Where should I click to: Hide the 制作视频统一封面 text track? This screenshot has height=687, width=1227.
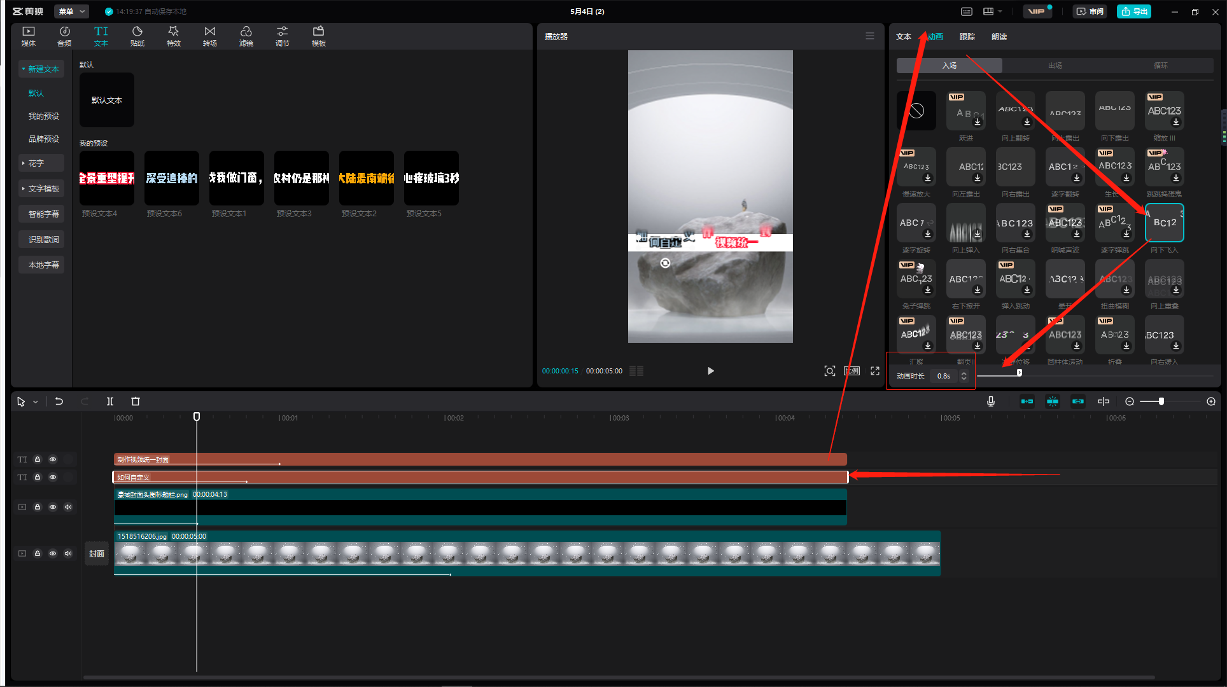click(x=53, y=459)
